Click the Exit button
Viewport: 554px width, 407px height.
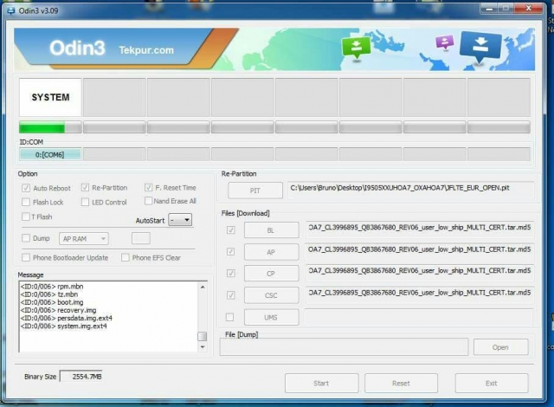pyautogui.click(x=492, y=383)
